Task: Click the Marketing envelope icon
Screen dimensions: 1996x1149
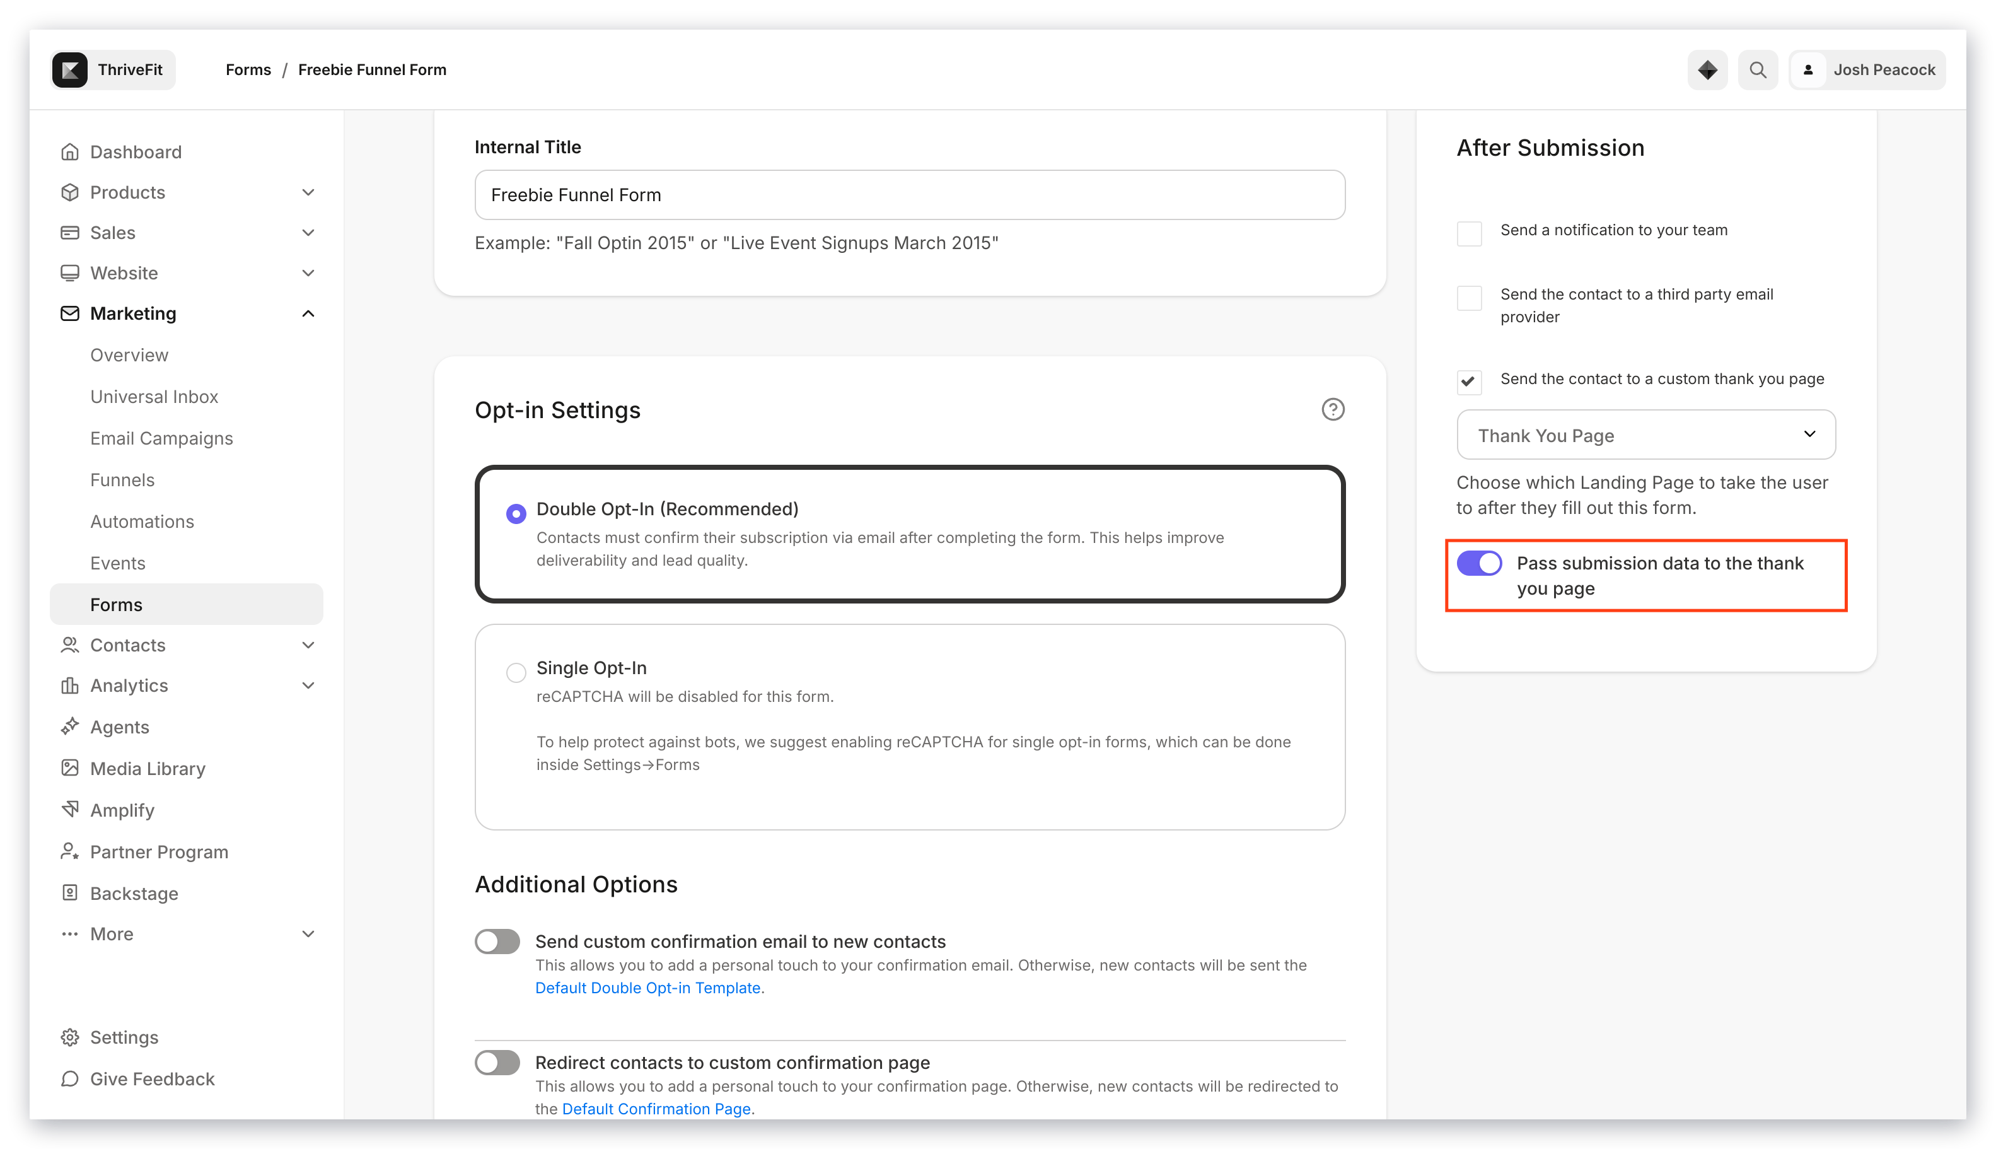Action: point(69,313)
